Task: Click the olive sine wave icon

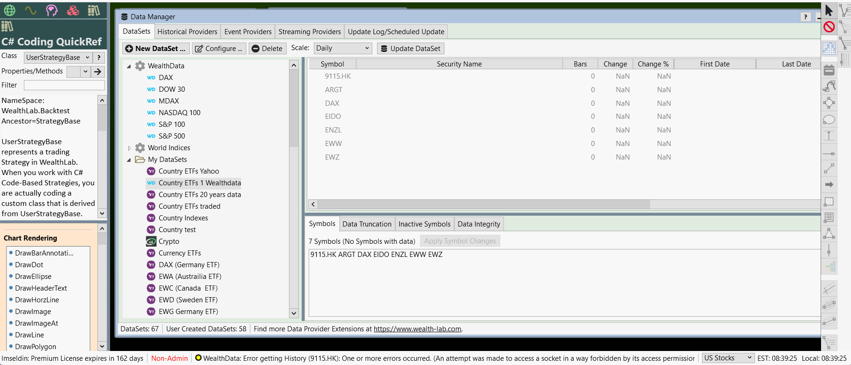Action: point(30,10)
